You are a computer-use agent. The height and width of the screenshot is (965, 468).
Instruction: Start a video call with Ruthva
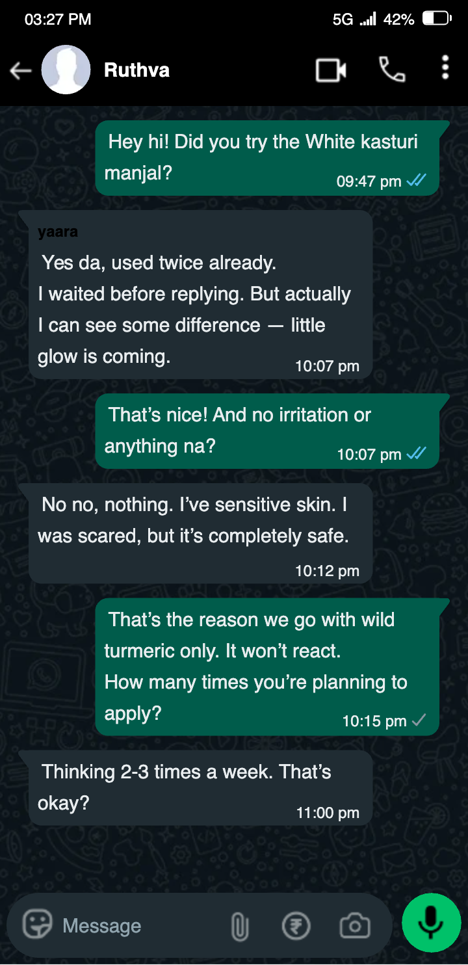coord(331,70)
